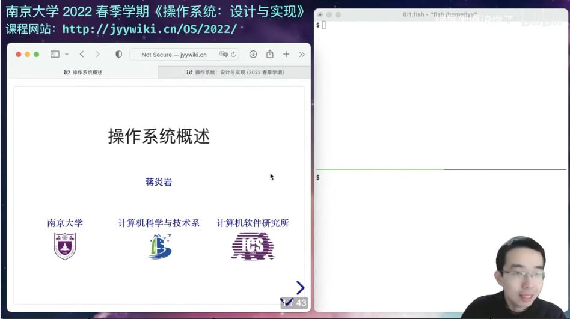
Task: Click the slide progress counter showing 43
Action: point(294,303)
